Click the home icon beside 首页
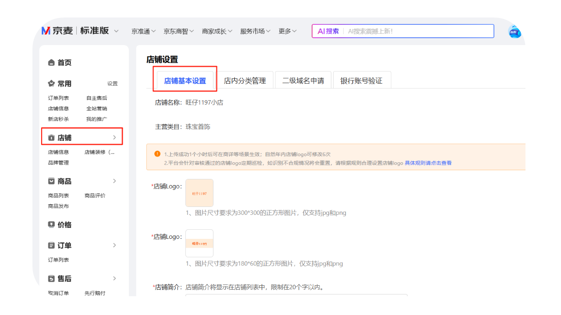Screen dimensions: 561x315 (51, 63)
